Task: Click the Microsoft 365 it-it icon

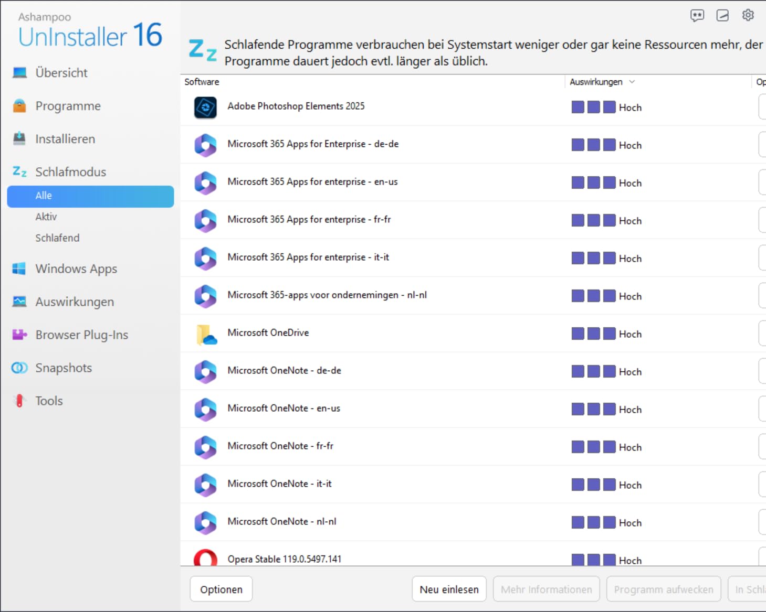Action: (x=205, y=259)
